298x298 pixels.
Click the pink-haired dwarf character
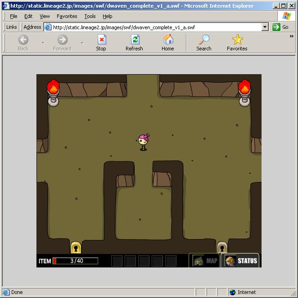(144, 142)
